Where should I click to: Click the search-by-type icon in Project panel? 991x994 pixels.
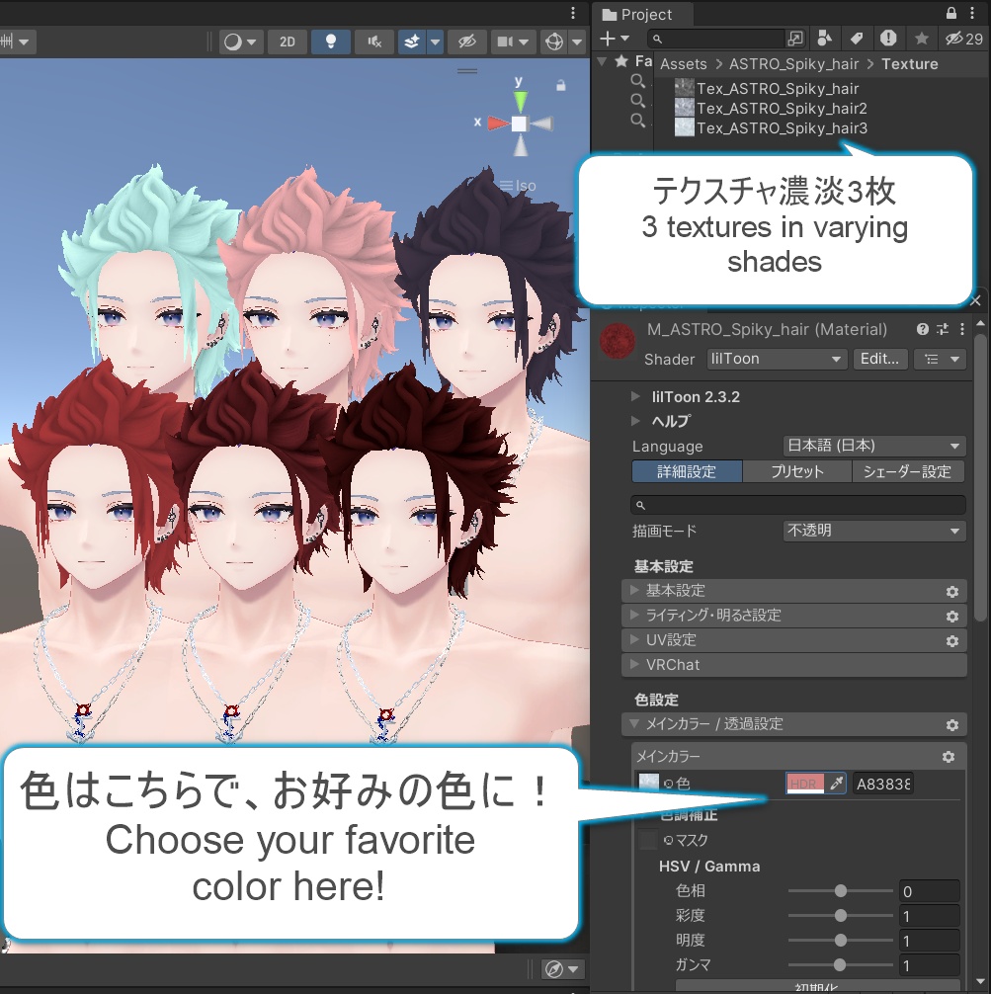826,38
